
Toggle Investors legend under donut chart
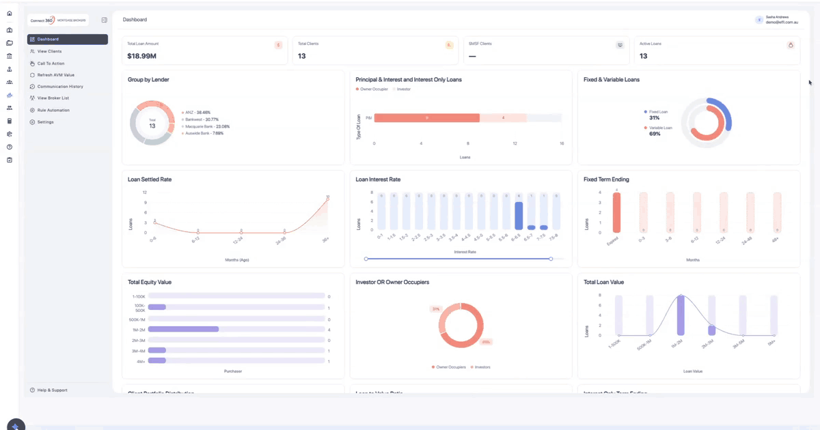pyautogui.click(x=480, y=367)
